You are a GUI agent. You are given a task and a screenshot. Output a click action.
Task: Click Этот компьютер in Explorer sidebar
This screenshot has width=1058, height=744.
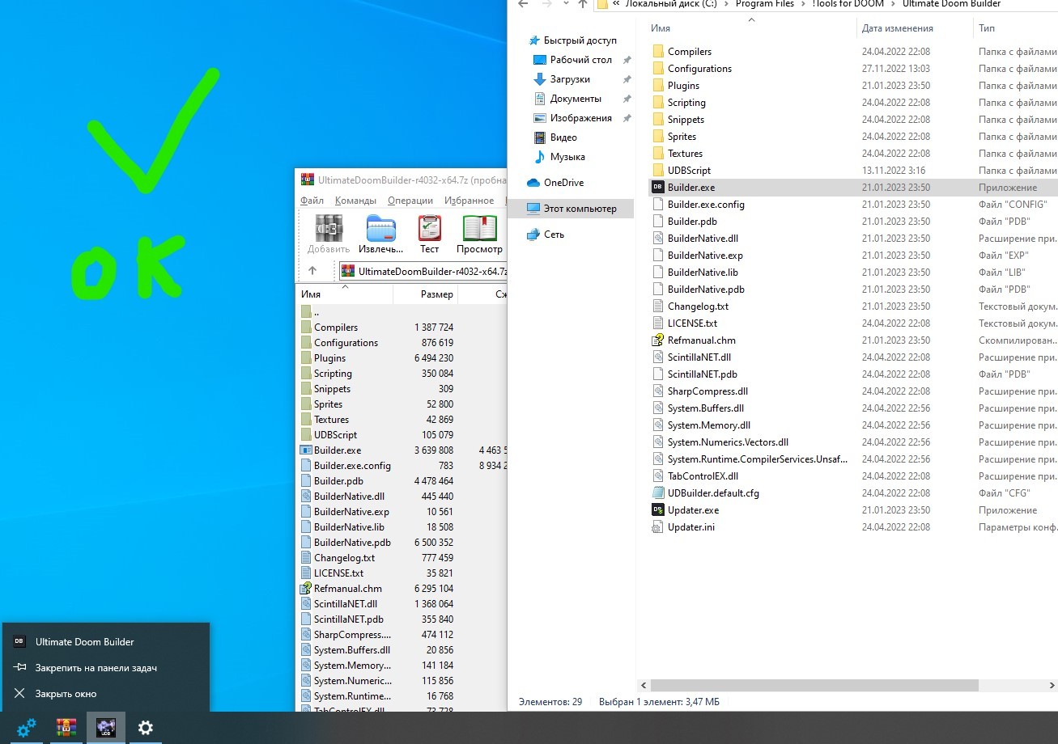click(x=571, y=209)
